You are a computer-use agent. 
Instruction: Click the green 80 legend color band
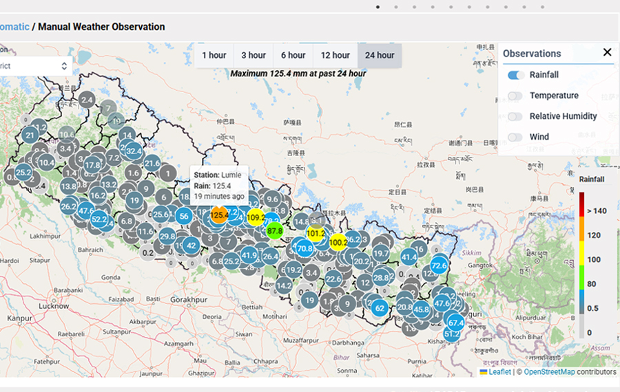(x=581, y=278)
